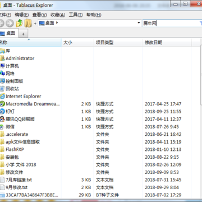202x202 pixels.
Task: Sort by 大小 column header
Action: (x=77, y=43)
